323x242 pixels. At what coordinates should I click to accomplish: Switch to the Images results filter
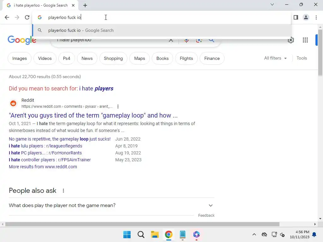[19, 58]
